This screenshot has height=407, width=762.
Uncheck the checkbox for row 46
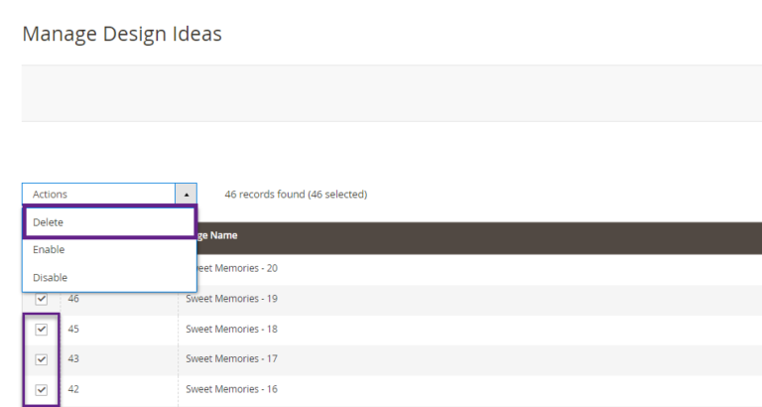pyautogui.click(x=41, y=299)
